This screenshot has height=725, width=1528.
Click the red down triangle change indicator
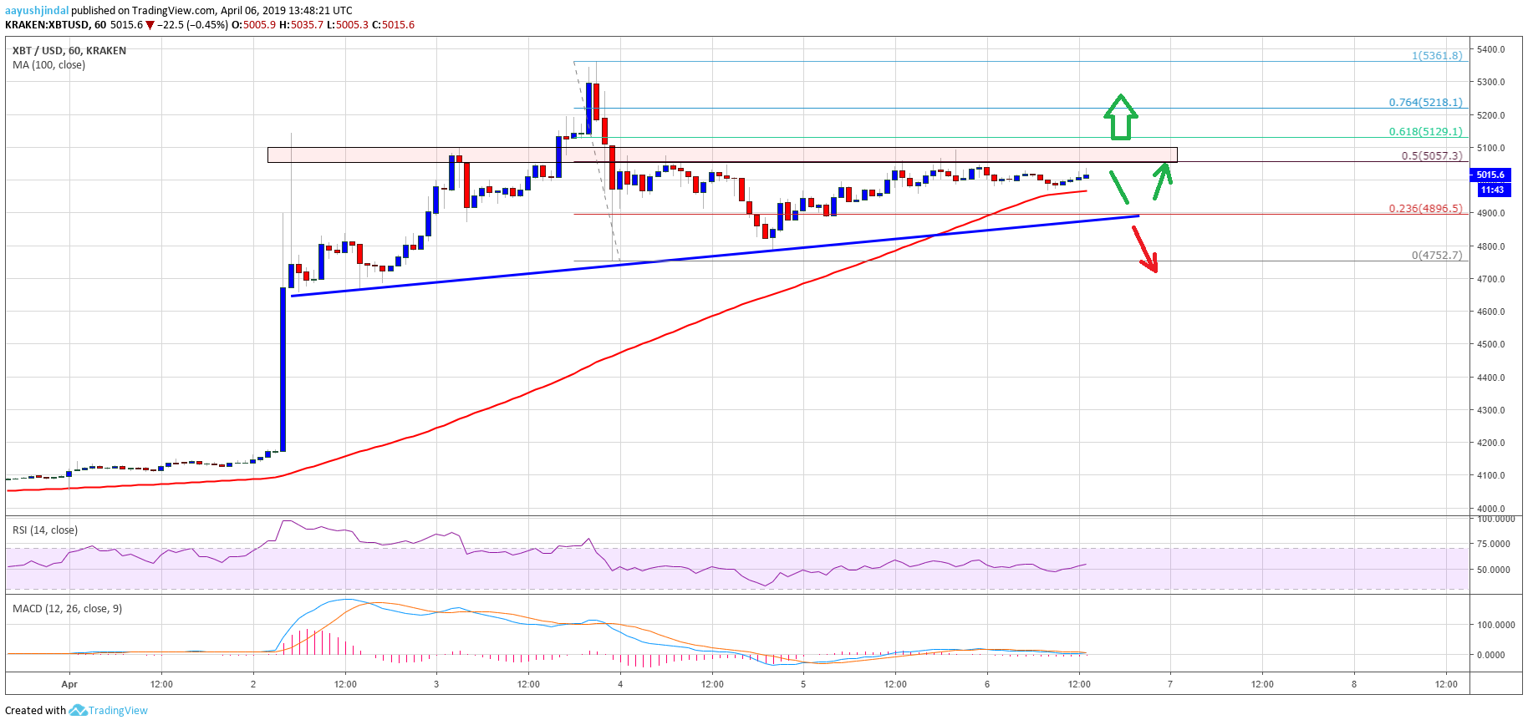(x=150, y=25)
